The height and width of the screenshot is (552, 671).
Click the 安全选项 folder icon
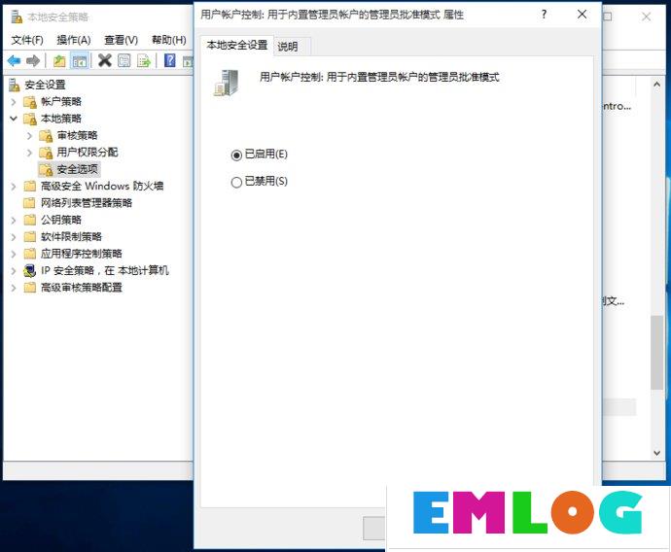click(x=46, y=169)
